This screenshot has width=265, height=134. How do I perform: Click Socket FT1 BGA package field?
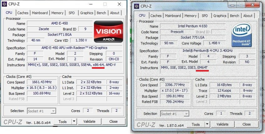coord(60,35)
